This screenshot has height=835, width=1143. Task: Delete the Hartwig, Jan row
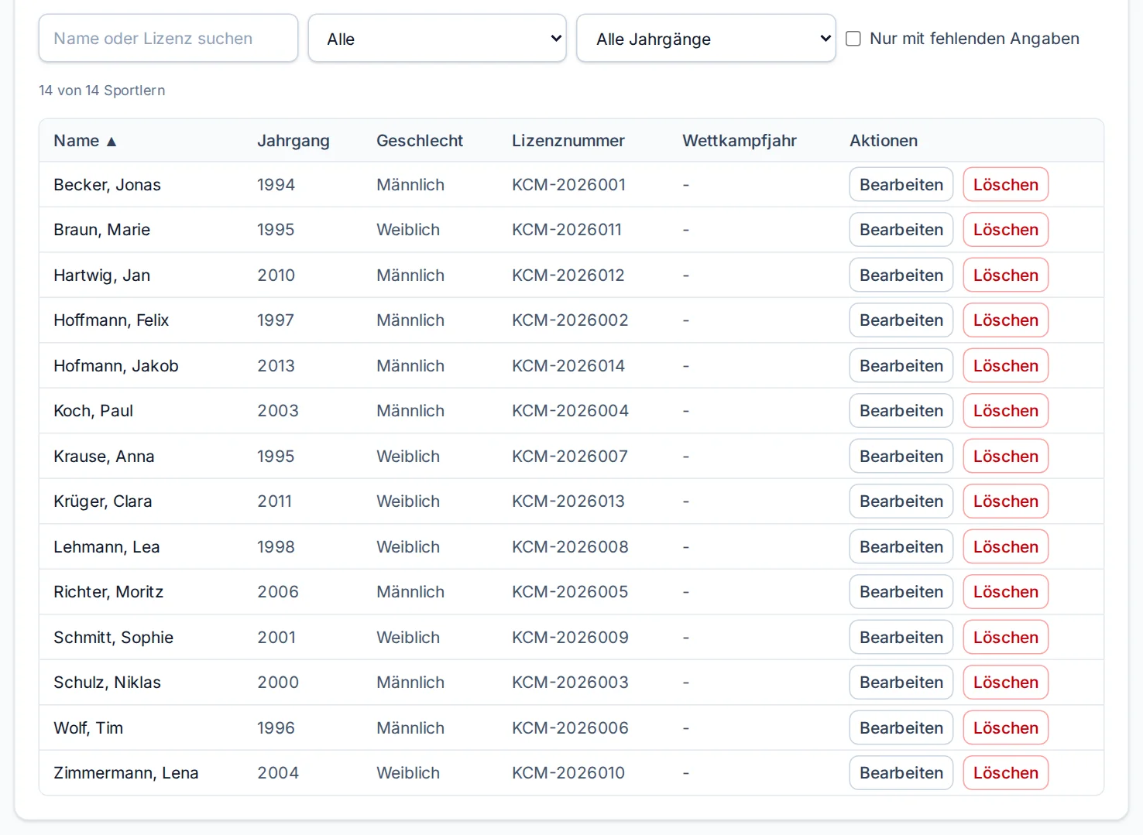point(1006,275)
